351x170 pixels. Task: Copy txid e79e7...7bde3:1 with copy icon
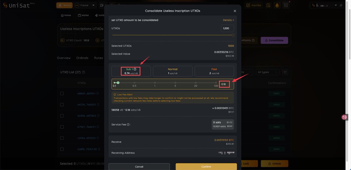(x=98, y=127)
